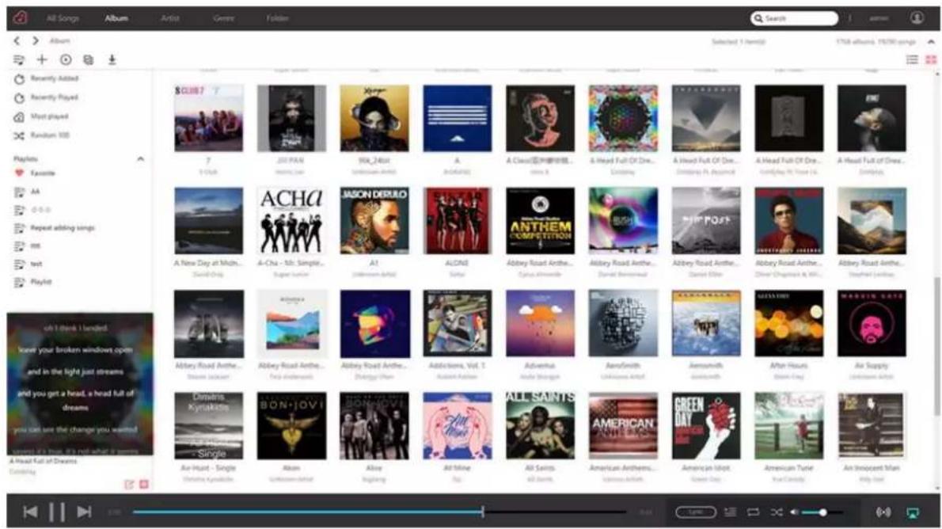Viewport: 942px width, 529px height.
Task: Open the Addictions, Vol. 1 album cover
Action: click(458, 323)
